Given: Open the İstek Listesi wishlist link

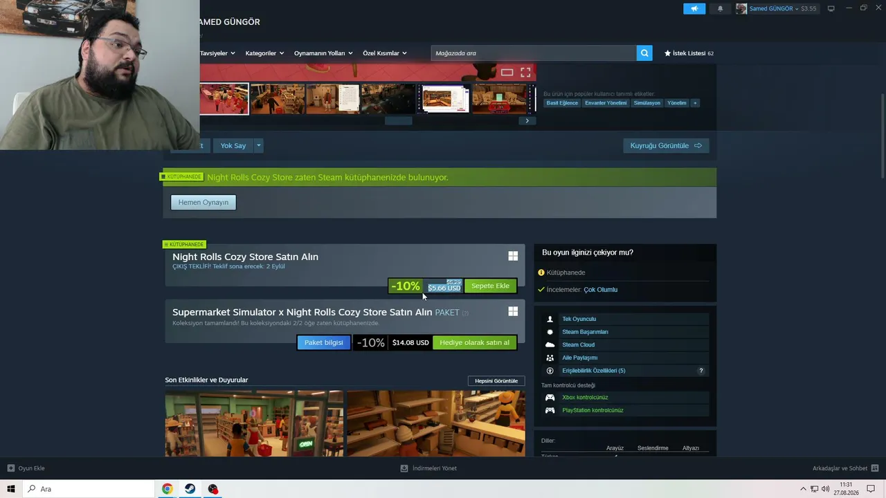Looking at the screenshot, I should pos(689,53).
